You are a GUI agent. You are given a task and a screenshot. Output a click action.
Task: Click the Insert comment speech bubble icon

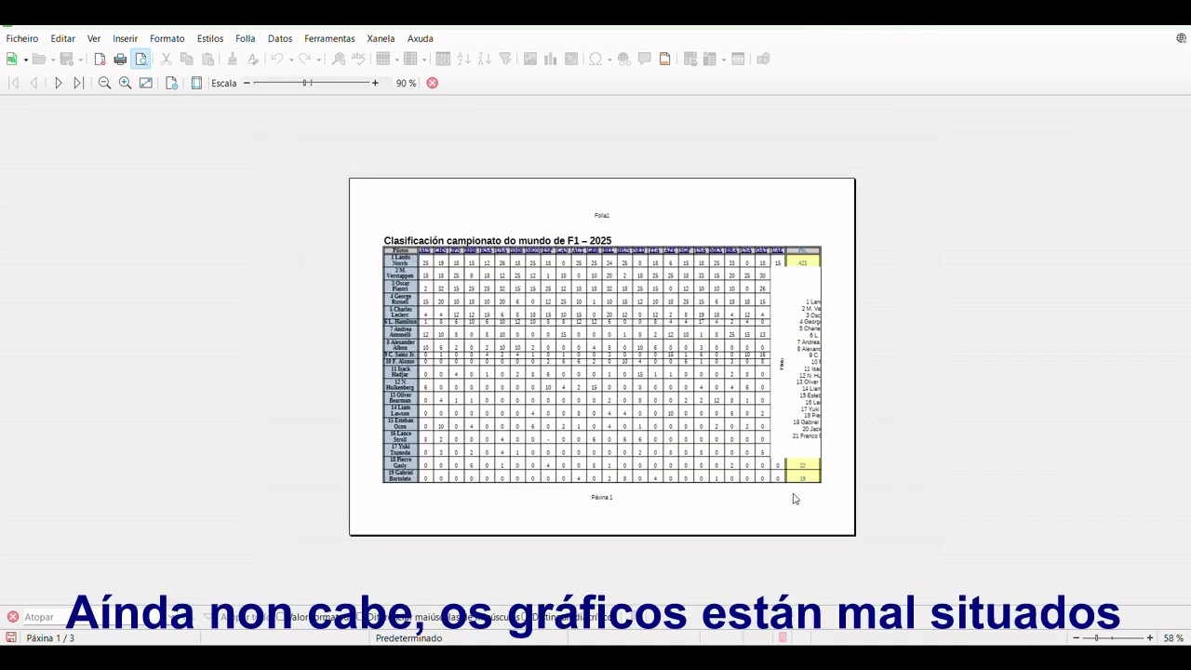(x=644, y=60)
